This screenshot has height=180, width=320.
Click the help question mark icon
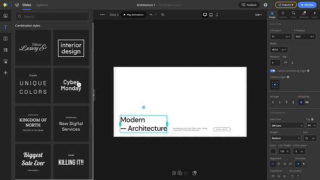point(265,5)
